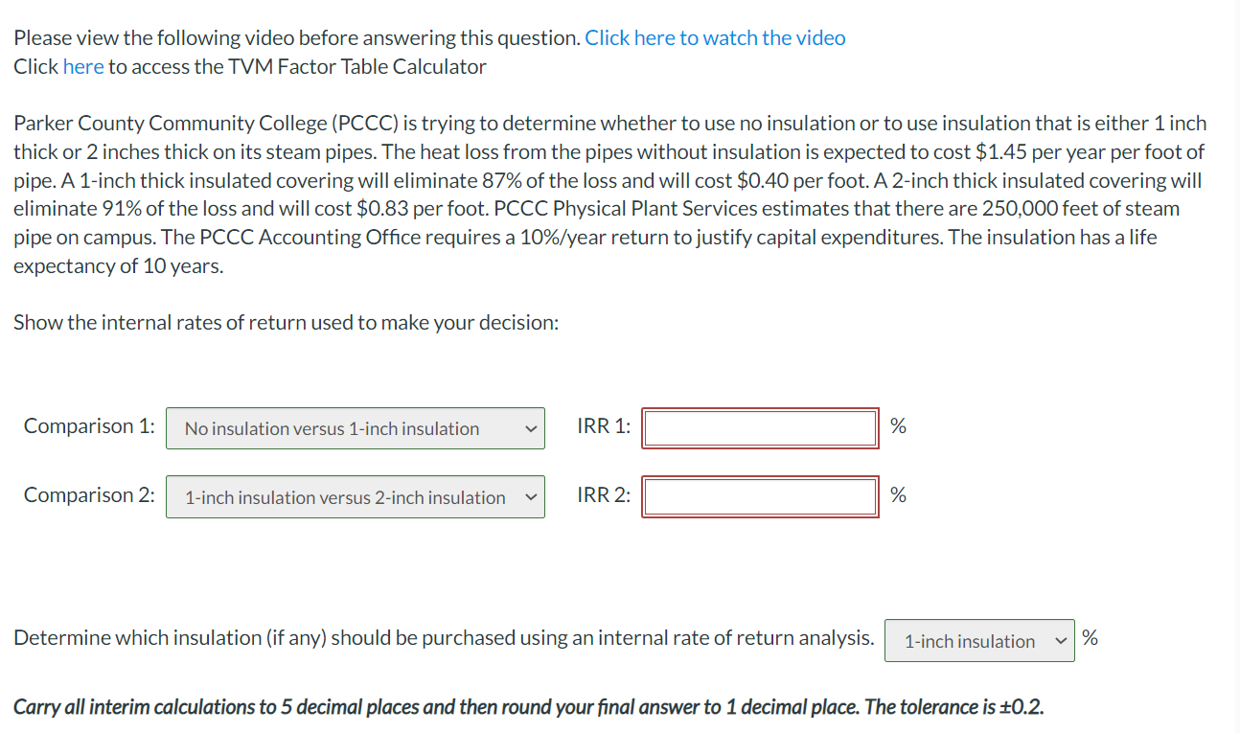1240x733 pixels.
Task: Focus the IRR 1 percentage entry box
Action: click(760, 427)
